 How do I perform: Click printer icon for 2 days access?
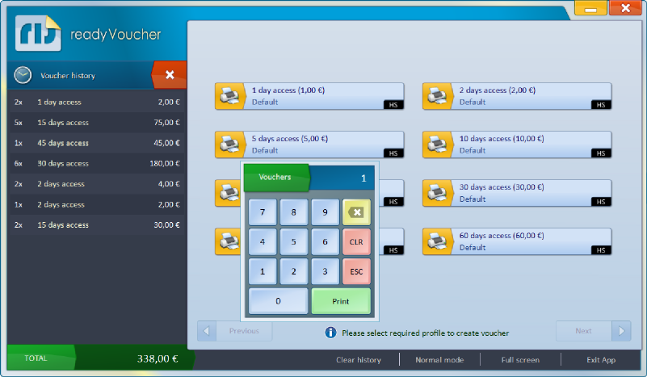click(x=437, y=97)
